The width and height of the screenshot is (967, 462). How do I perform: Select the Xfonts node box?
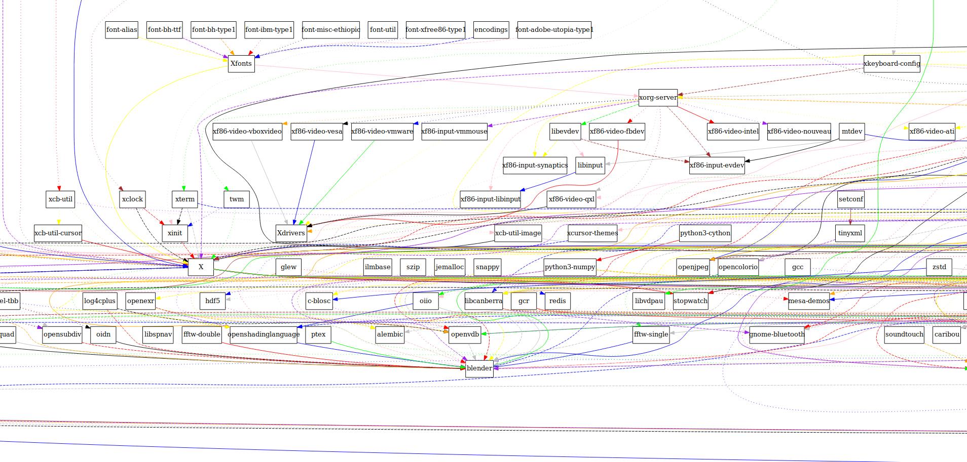click(x=241, y=64)
